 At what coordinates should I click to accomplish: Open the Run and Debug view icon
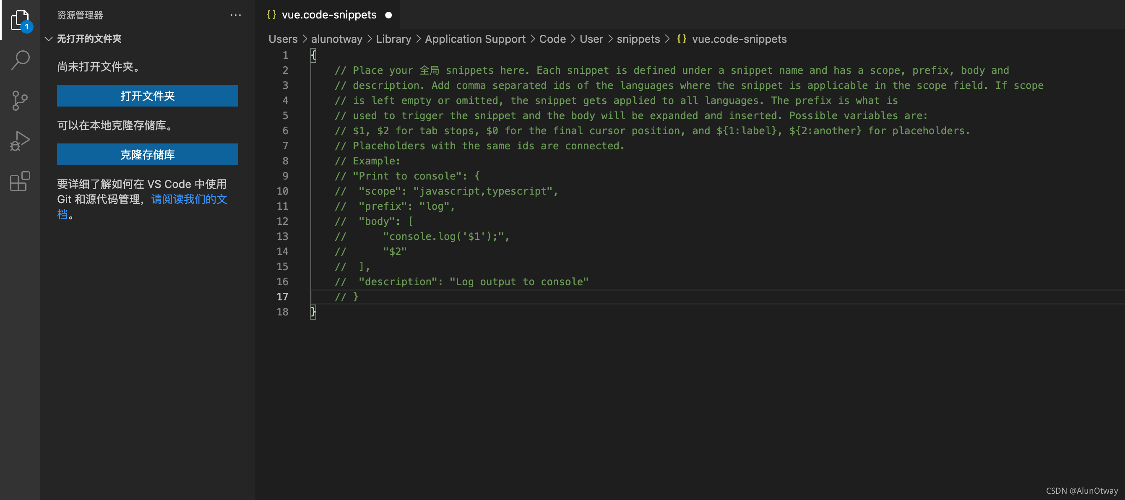[20, 141]
